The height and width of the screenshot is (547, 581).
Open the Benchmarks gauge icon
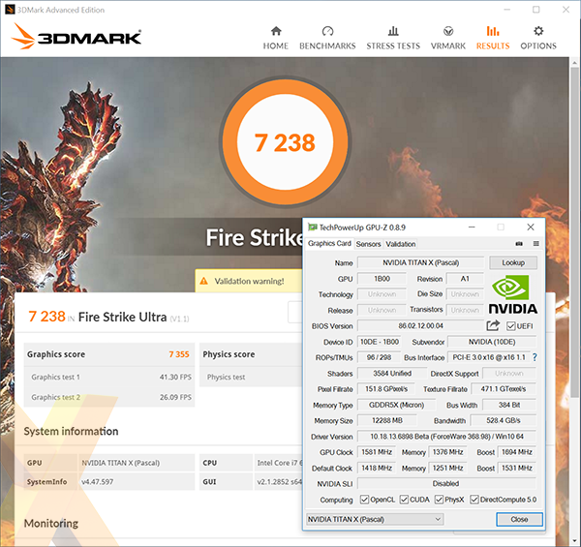point(327,31)
